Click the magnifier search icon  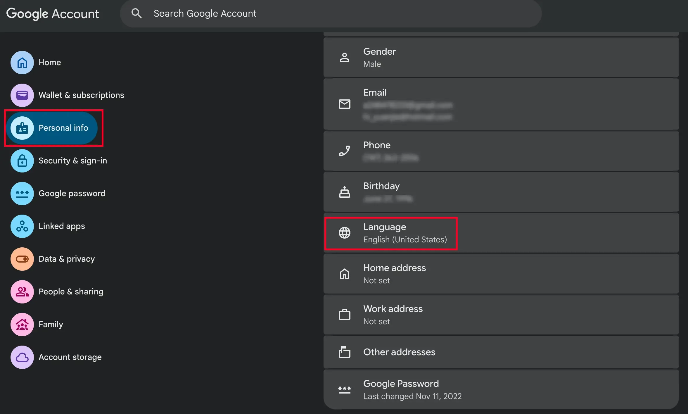[x=136, y=13]
